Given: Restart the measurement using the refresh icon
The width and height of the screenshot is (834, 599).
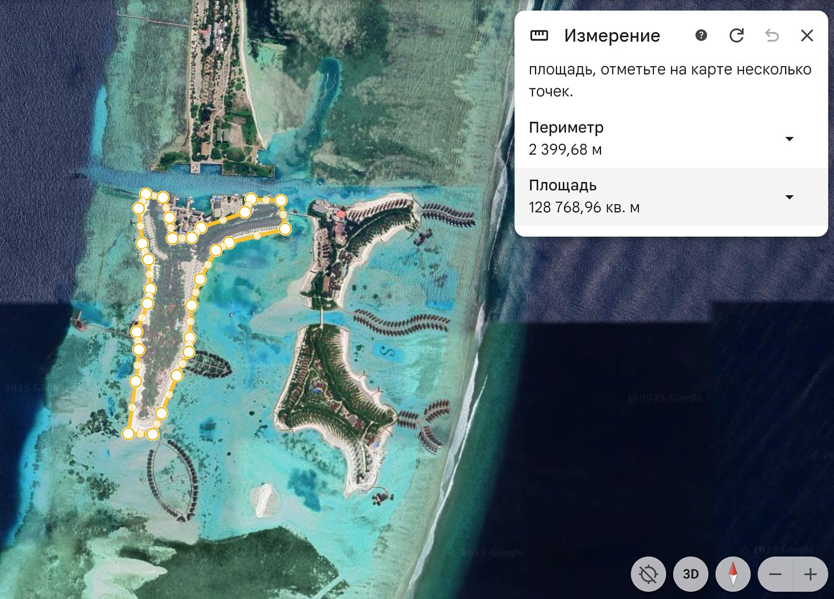Looking at the screenshot, I should click(736, 36).
